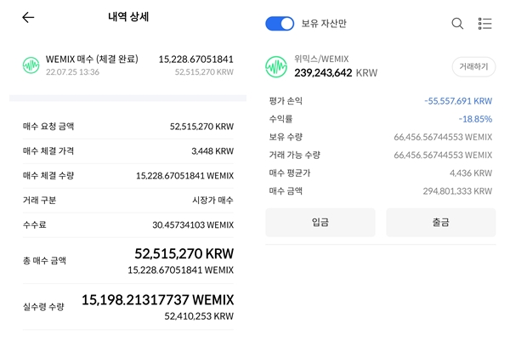Image resolution: width=510 pixels, height=340 pixels.
Task: Open the list view menu icon
Action: [485, 24]
